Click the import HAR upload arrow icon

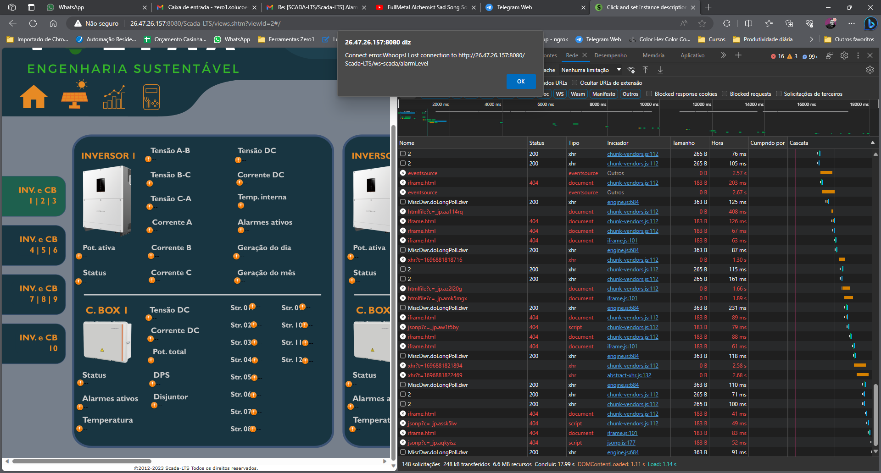click(x=645, y=70)
